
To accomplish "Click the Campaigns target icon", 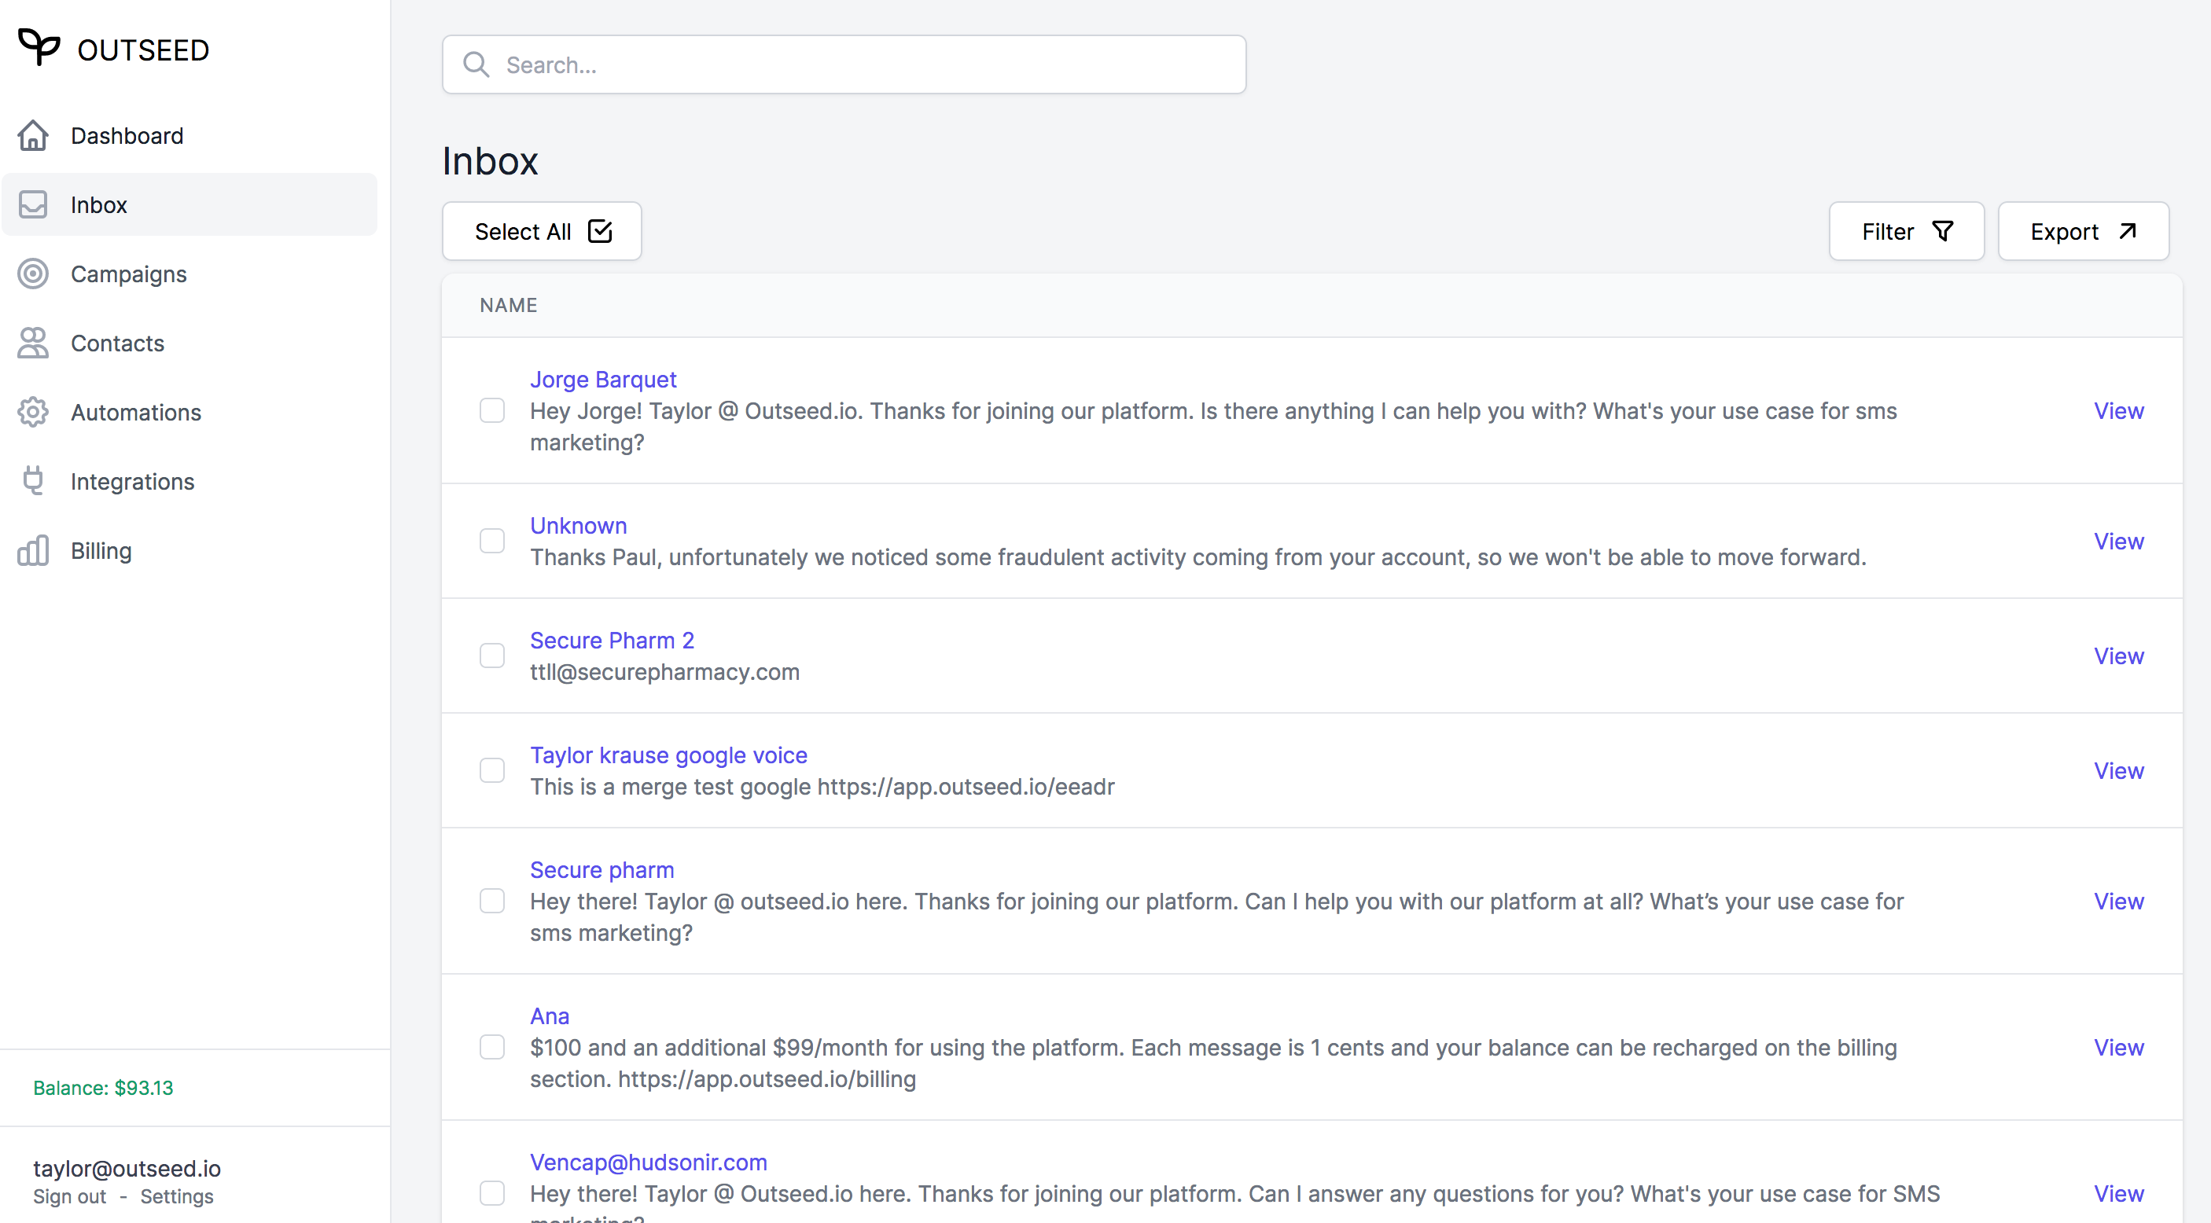I will pyautogui.click(x=32, y=274).
